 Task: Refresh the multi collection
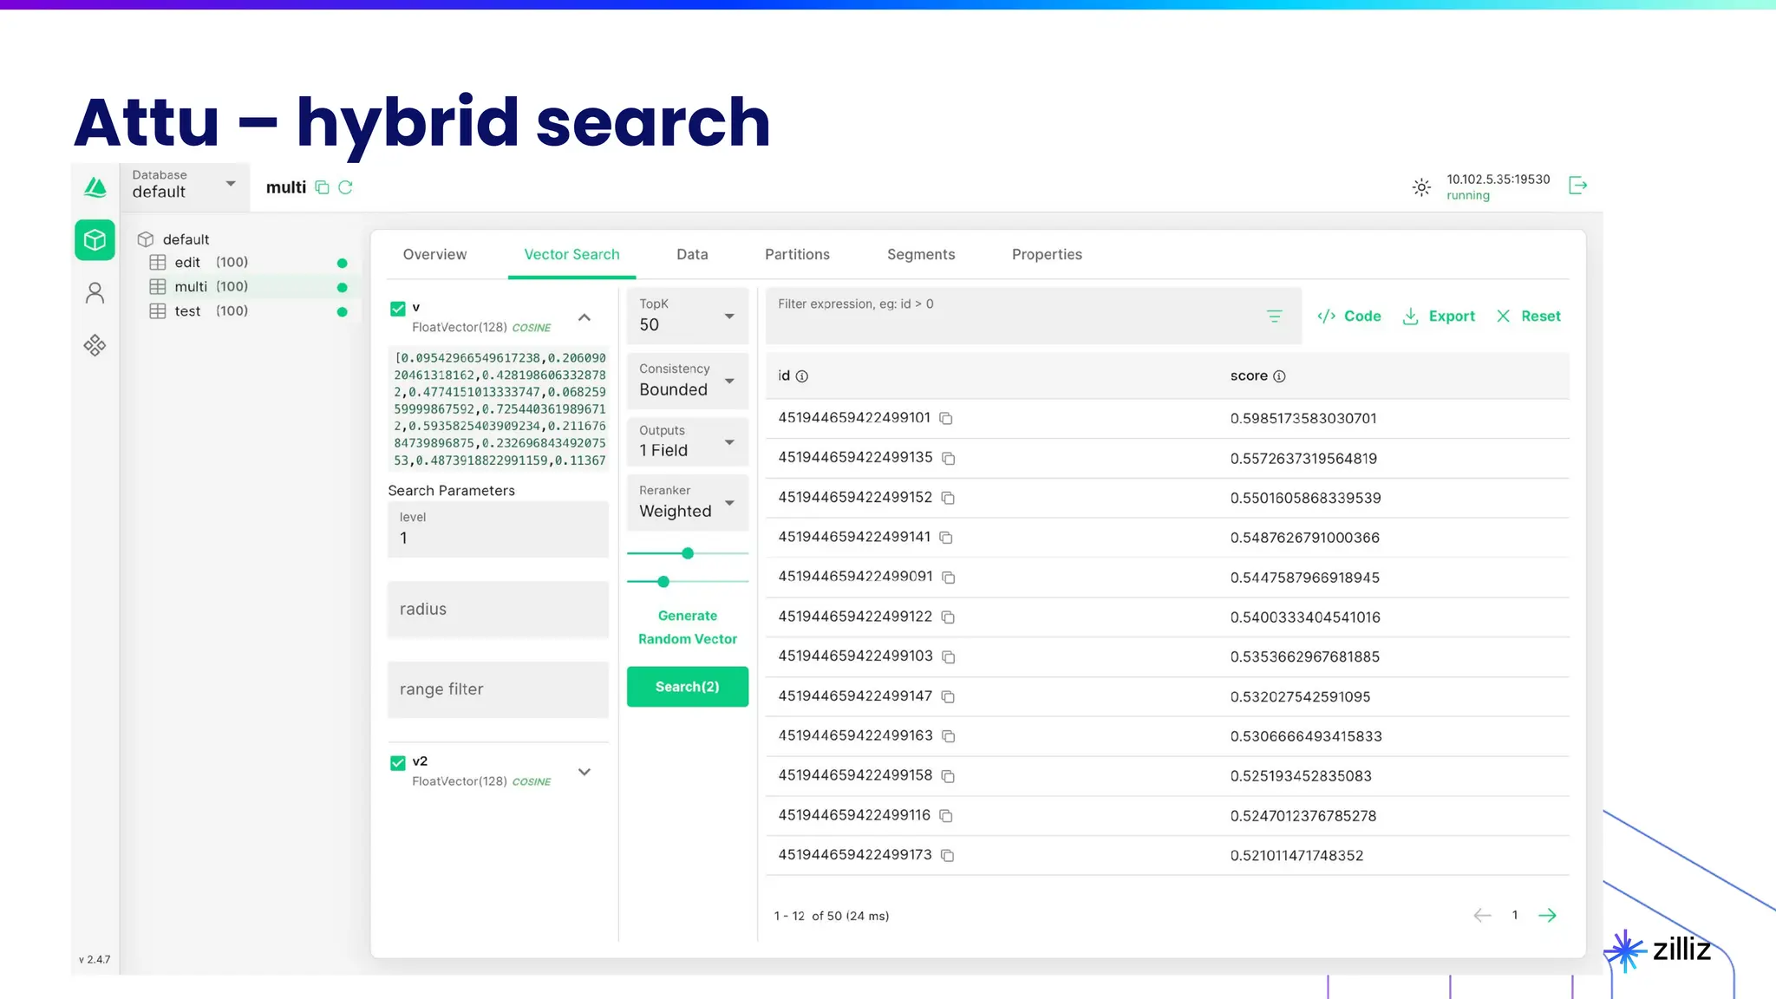click(x=345, y=187)
